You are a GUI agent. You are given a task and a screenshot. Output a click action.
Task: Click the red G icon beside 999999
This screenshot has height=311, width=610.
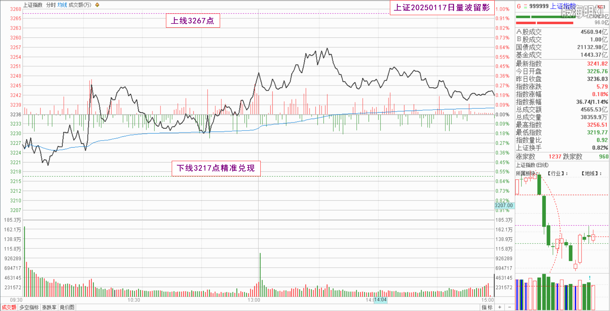(519, 6)
